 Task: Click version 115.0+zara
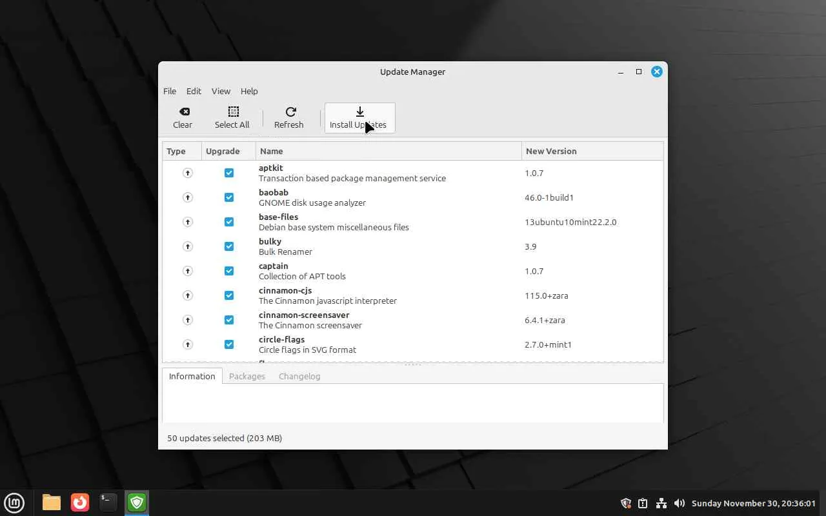pyautogui.click(x=547, y=295)
